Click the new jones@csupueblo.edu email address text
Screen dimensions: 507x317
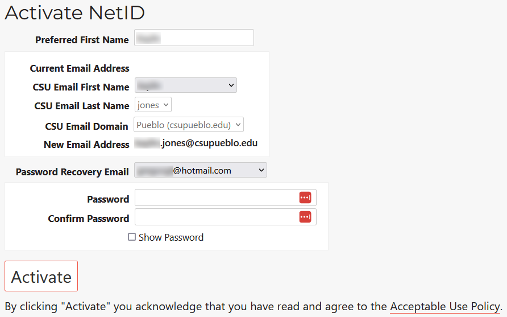pyautogui.click(x=196, y=143)
